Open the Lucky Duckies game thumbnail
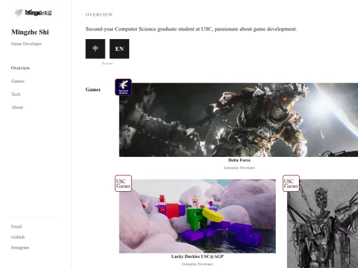358x268 pixels. (x=198, y=216)
